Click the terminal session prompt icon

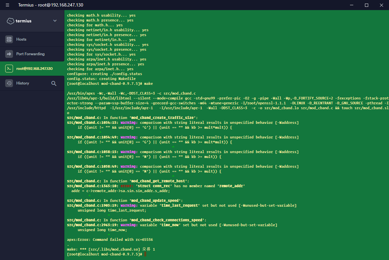click(9, 69)
